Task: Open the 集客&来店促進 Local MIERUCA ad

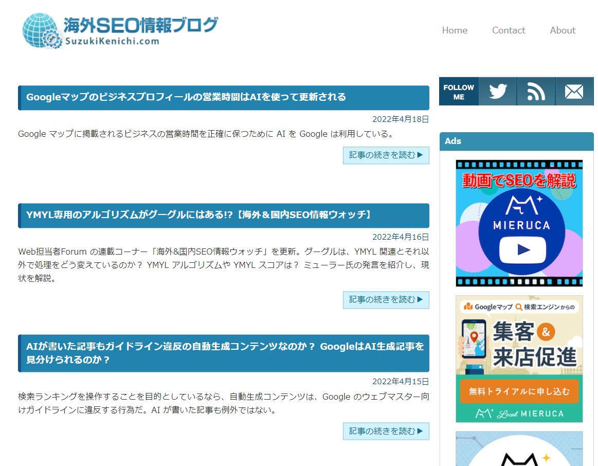Action: (519, 359)
